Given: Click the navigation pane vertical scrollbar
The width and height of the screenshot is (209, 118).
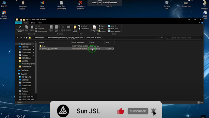Looking at the screenshot, I should pyautogui.click(x=36, y=68).
